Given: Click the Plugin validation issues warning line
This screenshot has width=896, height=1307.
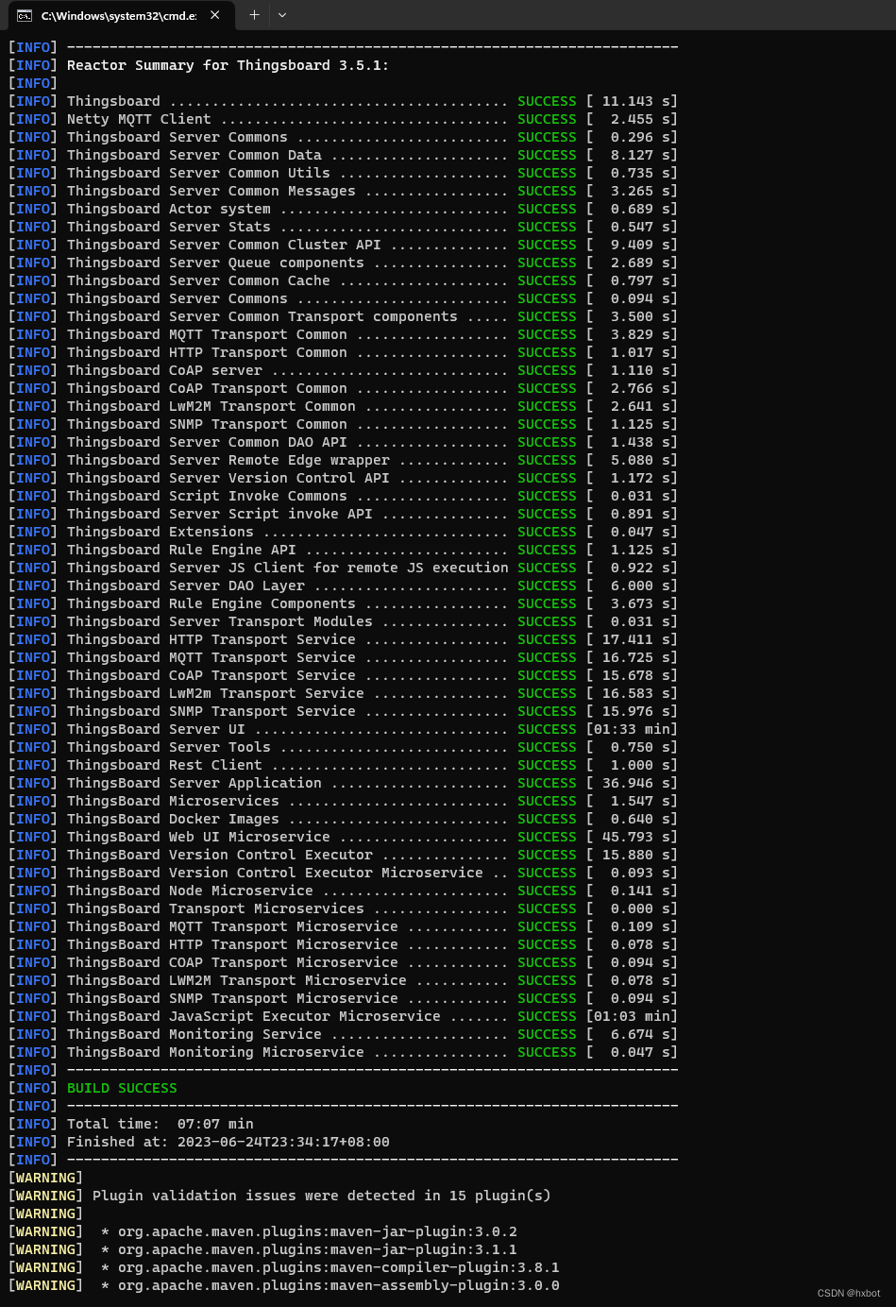Looking at the screenshot, I should coord(283,1195).
